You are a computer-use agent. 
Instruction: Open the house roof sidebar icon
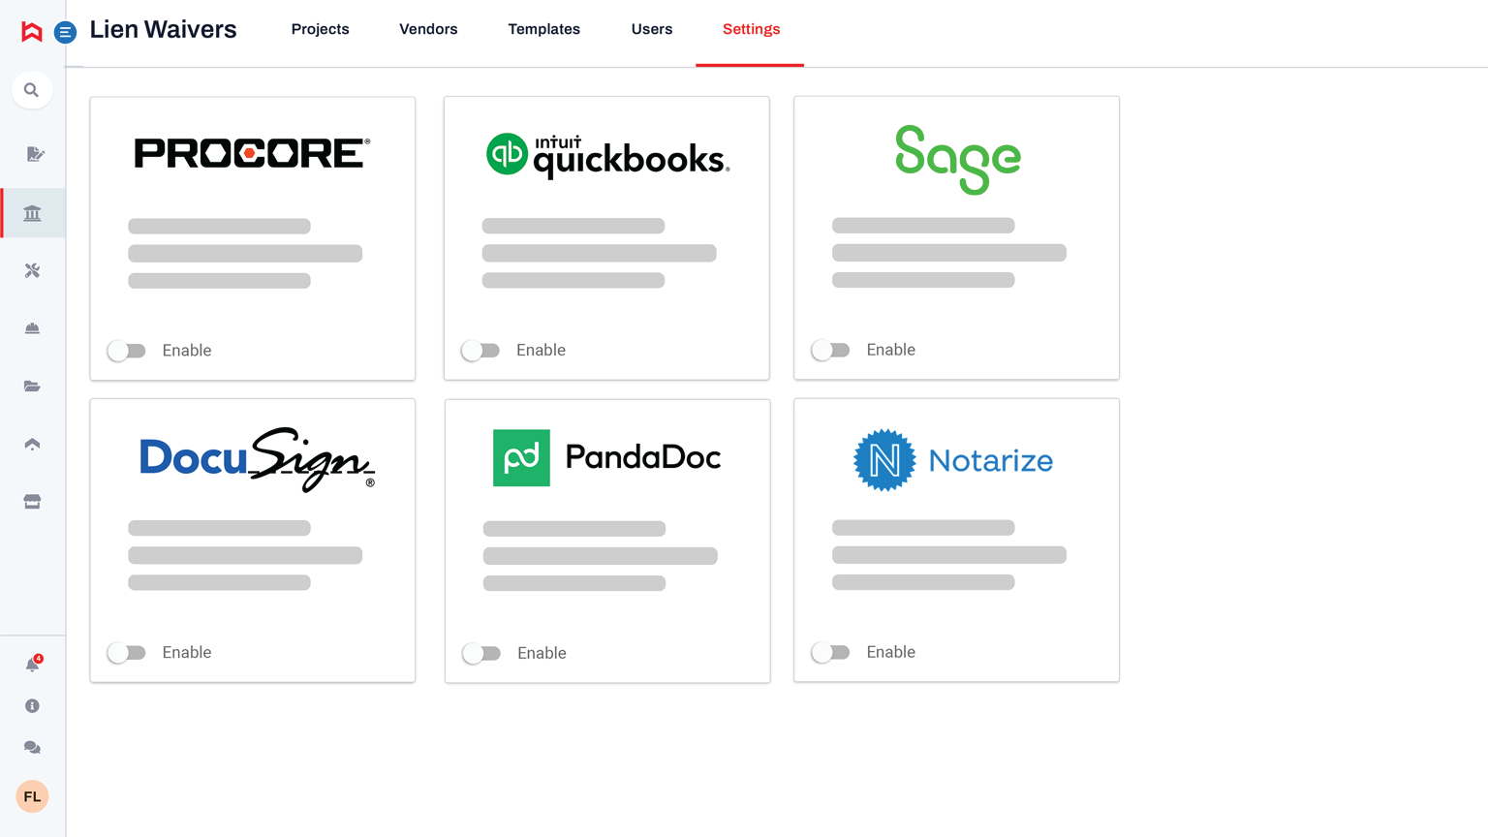(x=32, y=444)
